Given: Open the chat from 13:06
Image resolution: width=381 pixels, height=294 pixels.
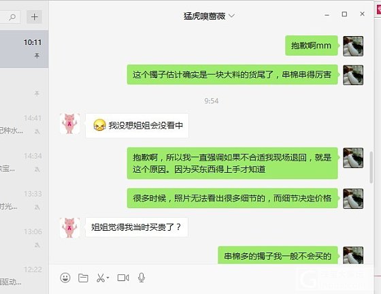Looking at the screenshot, I should coord(24,239).
